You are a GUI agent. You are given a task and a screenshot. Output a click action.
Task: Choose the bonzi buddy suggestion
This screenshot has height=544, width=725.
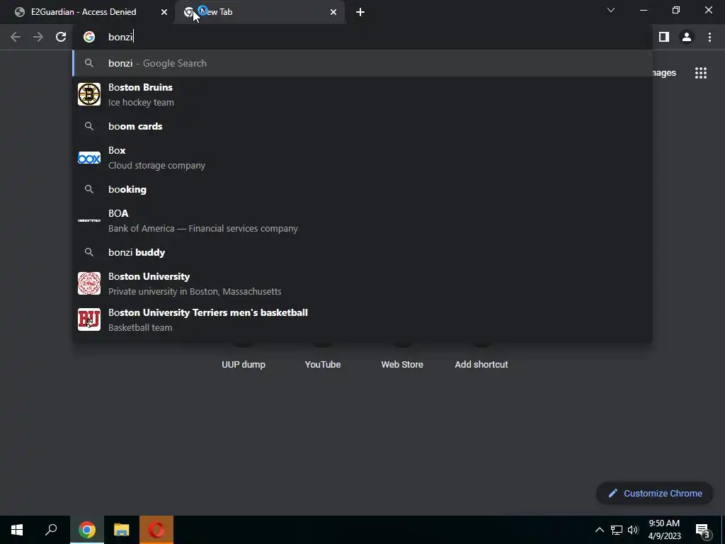pyautogui.click(x=362, y=252)
